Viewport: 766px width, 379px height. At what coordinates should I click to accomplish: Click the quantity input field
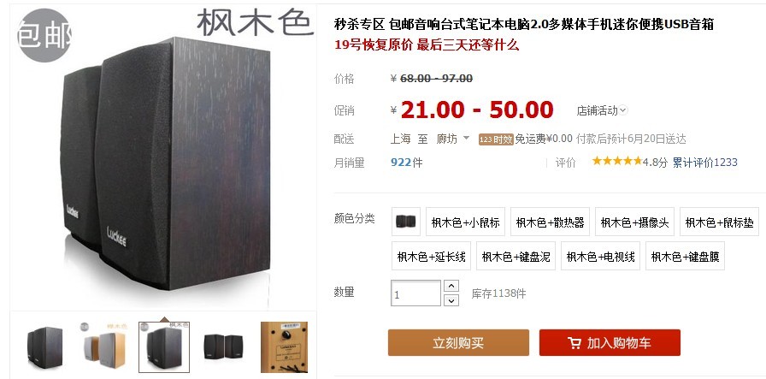point(415,293)
